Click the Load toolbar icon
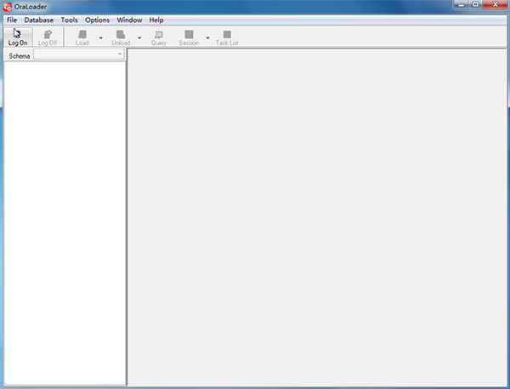This screenshot has width=510, height=389. click(x=82, y=37)
